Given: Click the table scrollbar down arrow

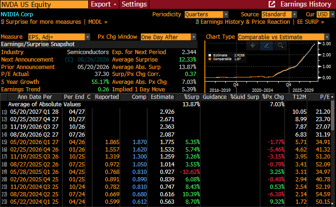Looking at the screenshot, I should pyautogui.click(x=332, y=203).
